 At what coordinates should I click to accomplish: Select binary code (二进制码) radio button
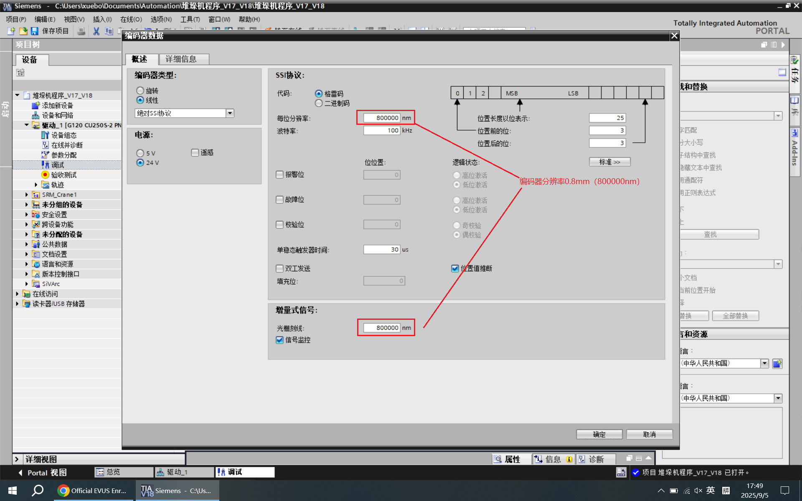(319, 103)
